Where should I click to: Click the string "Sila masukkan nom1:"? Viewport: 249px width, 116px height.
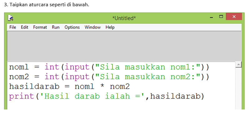148,67
